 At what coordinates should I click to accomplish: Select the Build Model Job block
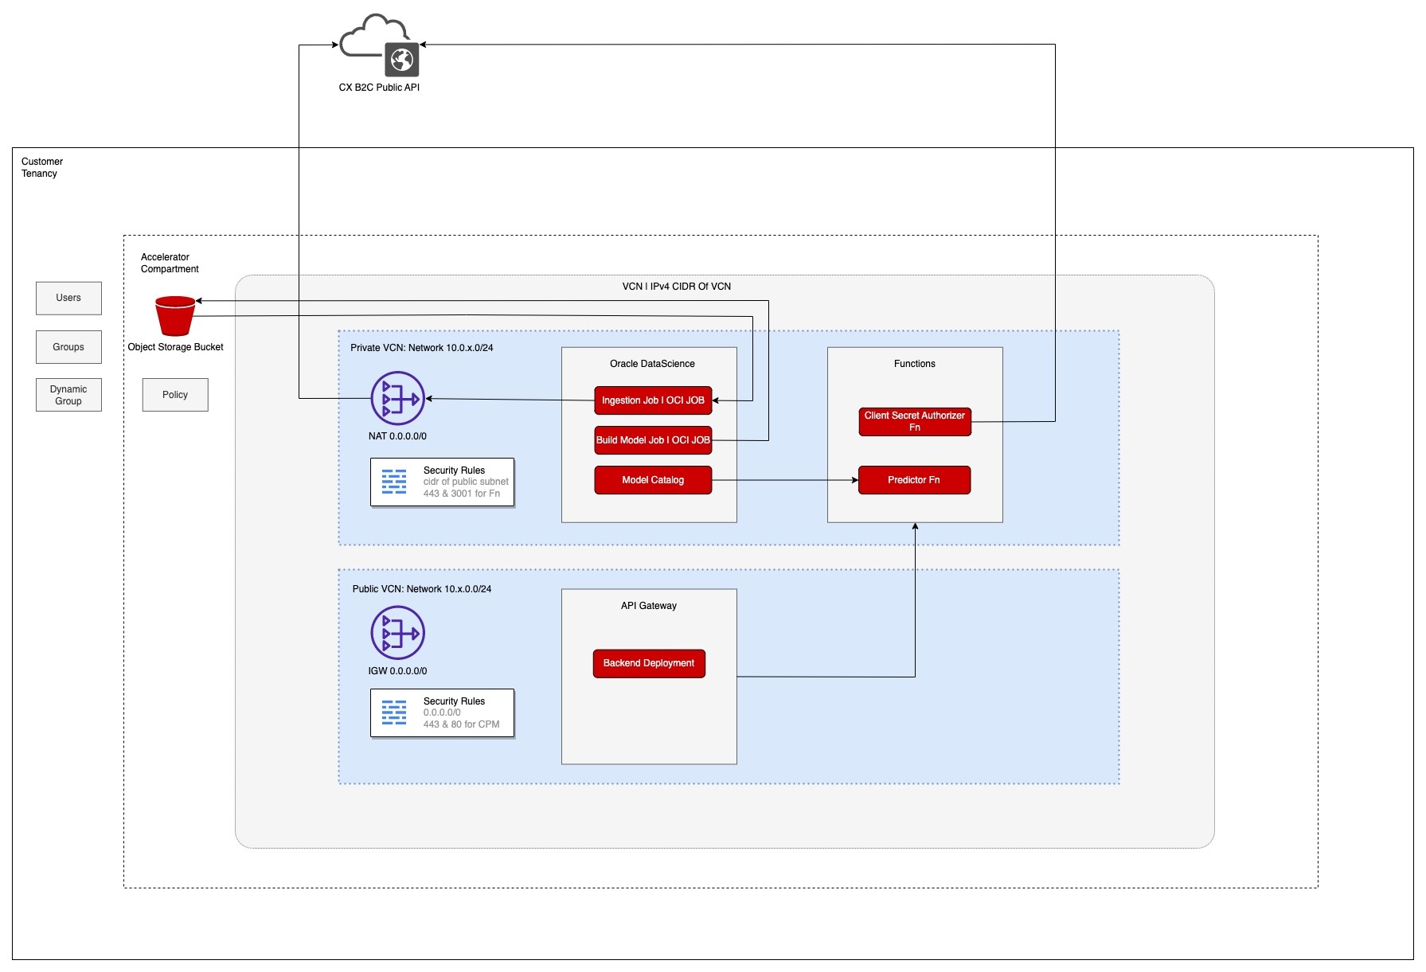point(653,440)
